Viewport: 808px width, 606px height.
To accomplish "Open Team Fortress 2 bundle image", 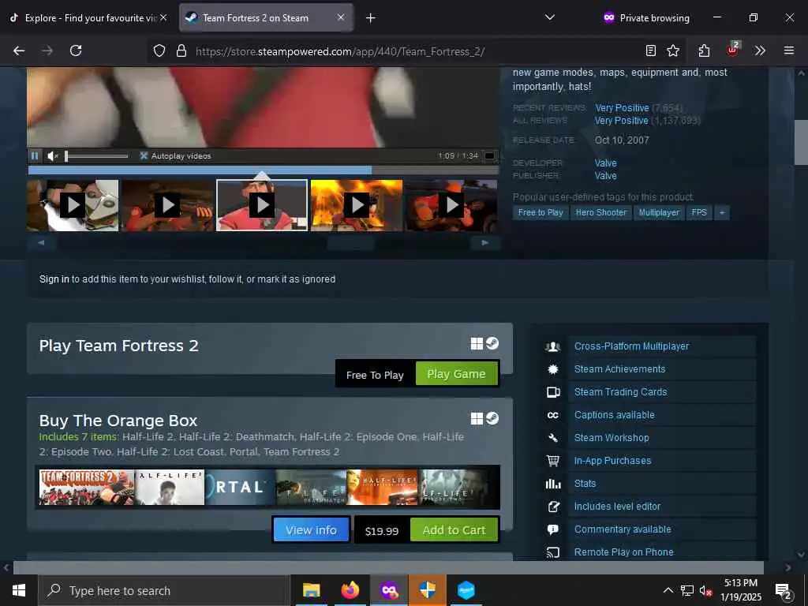I will (x=87, y=487).
